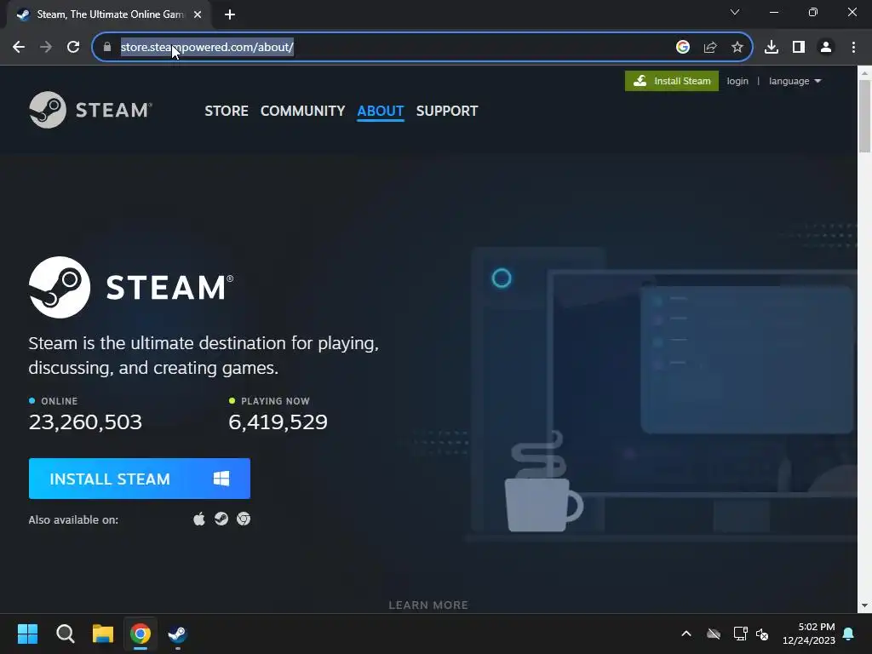
Task: Click the browser forward arrow
Action: 46,48
